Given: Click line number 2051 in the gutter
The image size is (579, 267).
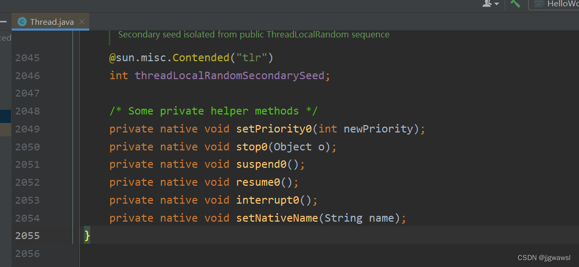Looking at the screenshot, I should pos(27,165).
